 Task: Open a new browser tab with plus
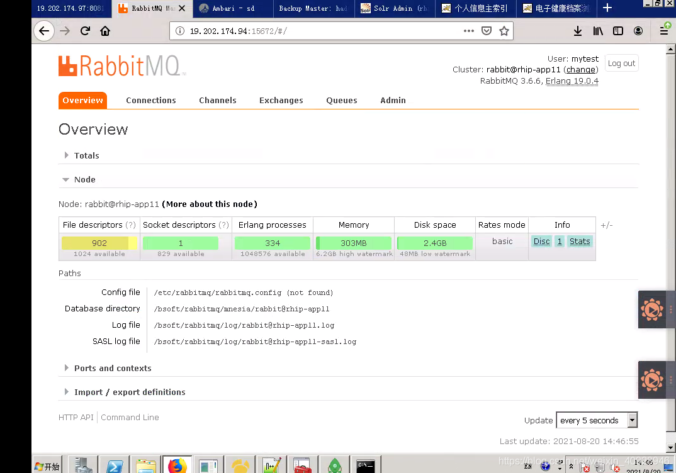click(607, 8)
